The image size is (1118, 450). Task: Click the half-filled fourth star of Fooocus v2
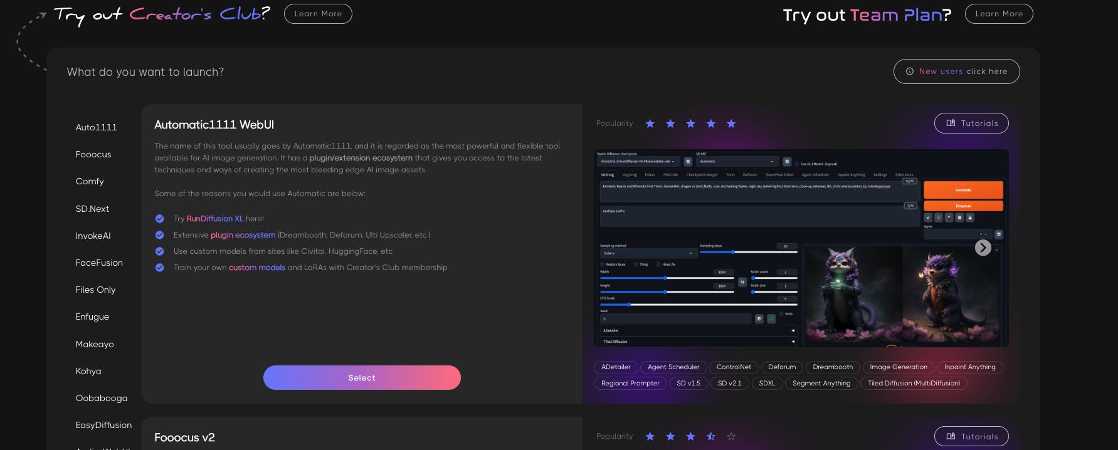tap(711, 436)
